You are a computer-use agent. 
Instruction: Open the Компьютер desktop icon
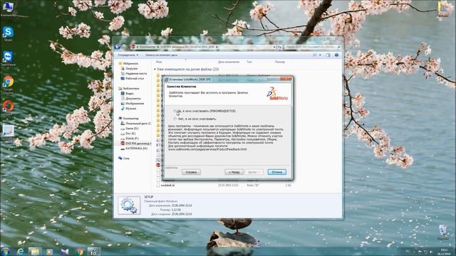(x=8, y=9)
